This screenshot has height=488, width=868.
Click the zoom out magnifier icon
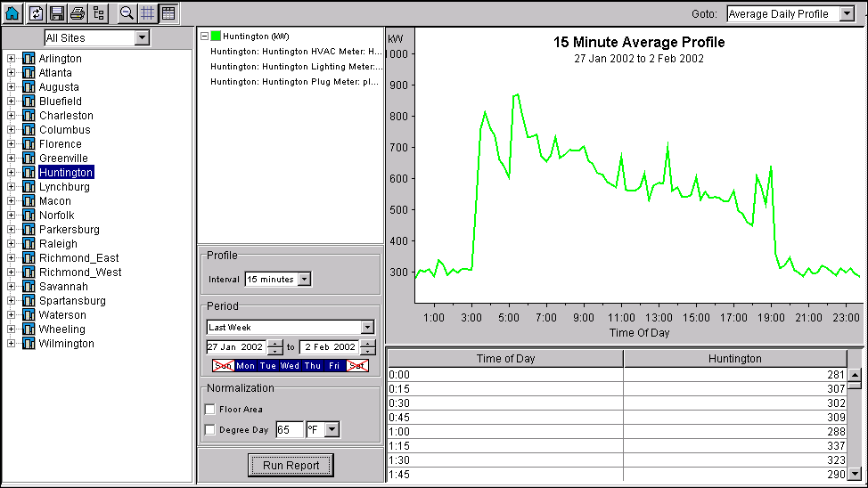[127, 13]
